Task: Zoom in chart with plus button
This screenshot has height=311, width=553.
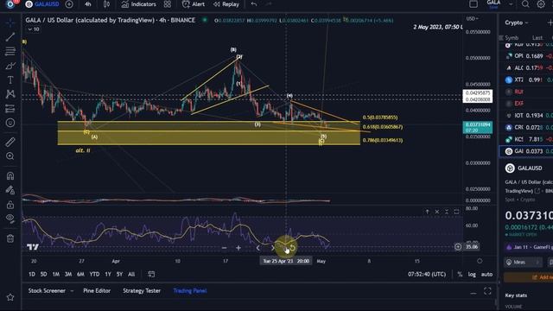Action: coord(238,248)
